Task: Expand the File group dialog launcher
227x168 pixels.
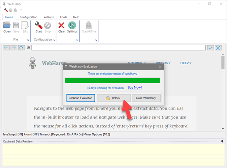Action: click(x=29, y=39)
